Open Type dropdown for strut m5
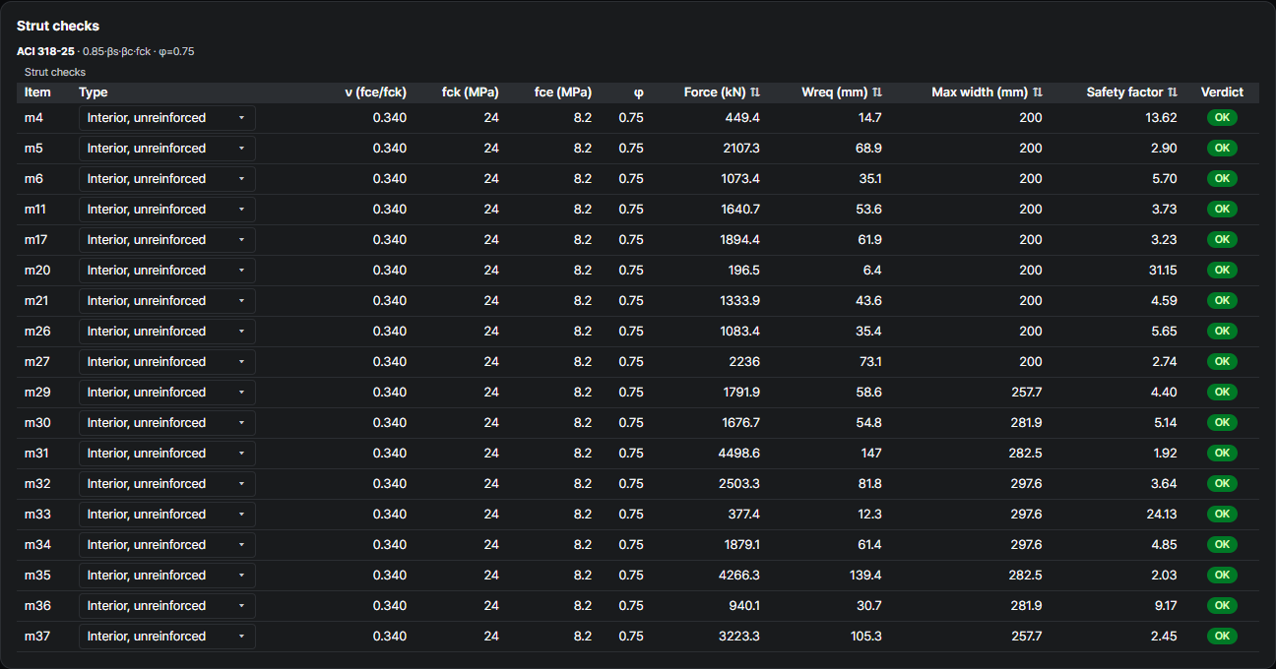 167,149
